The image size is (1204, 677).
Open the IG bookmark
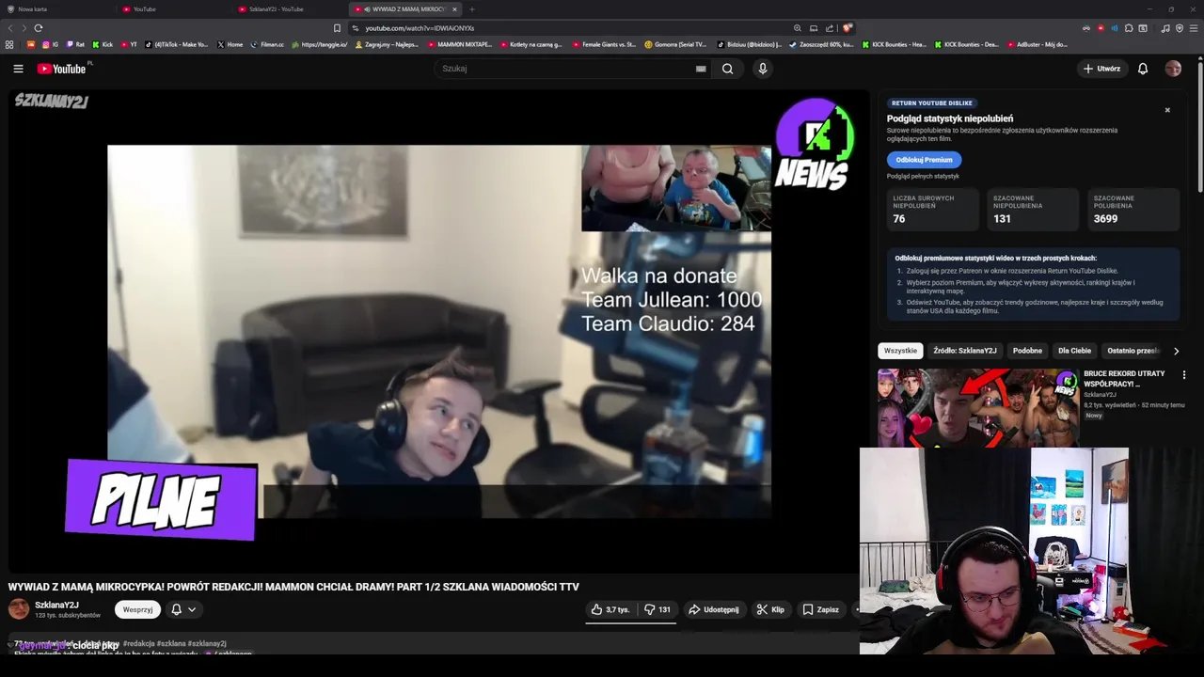(50, 44)
